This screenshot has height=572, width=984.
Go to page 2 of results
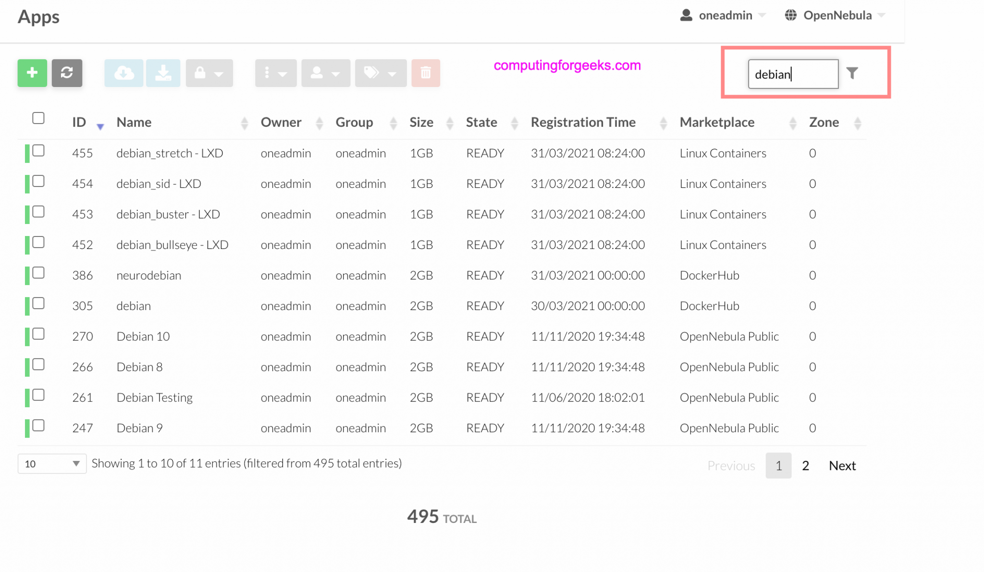tap(805, 465)
